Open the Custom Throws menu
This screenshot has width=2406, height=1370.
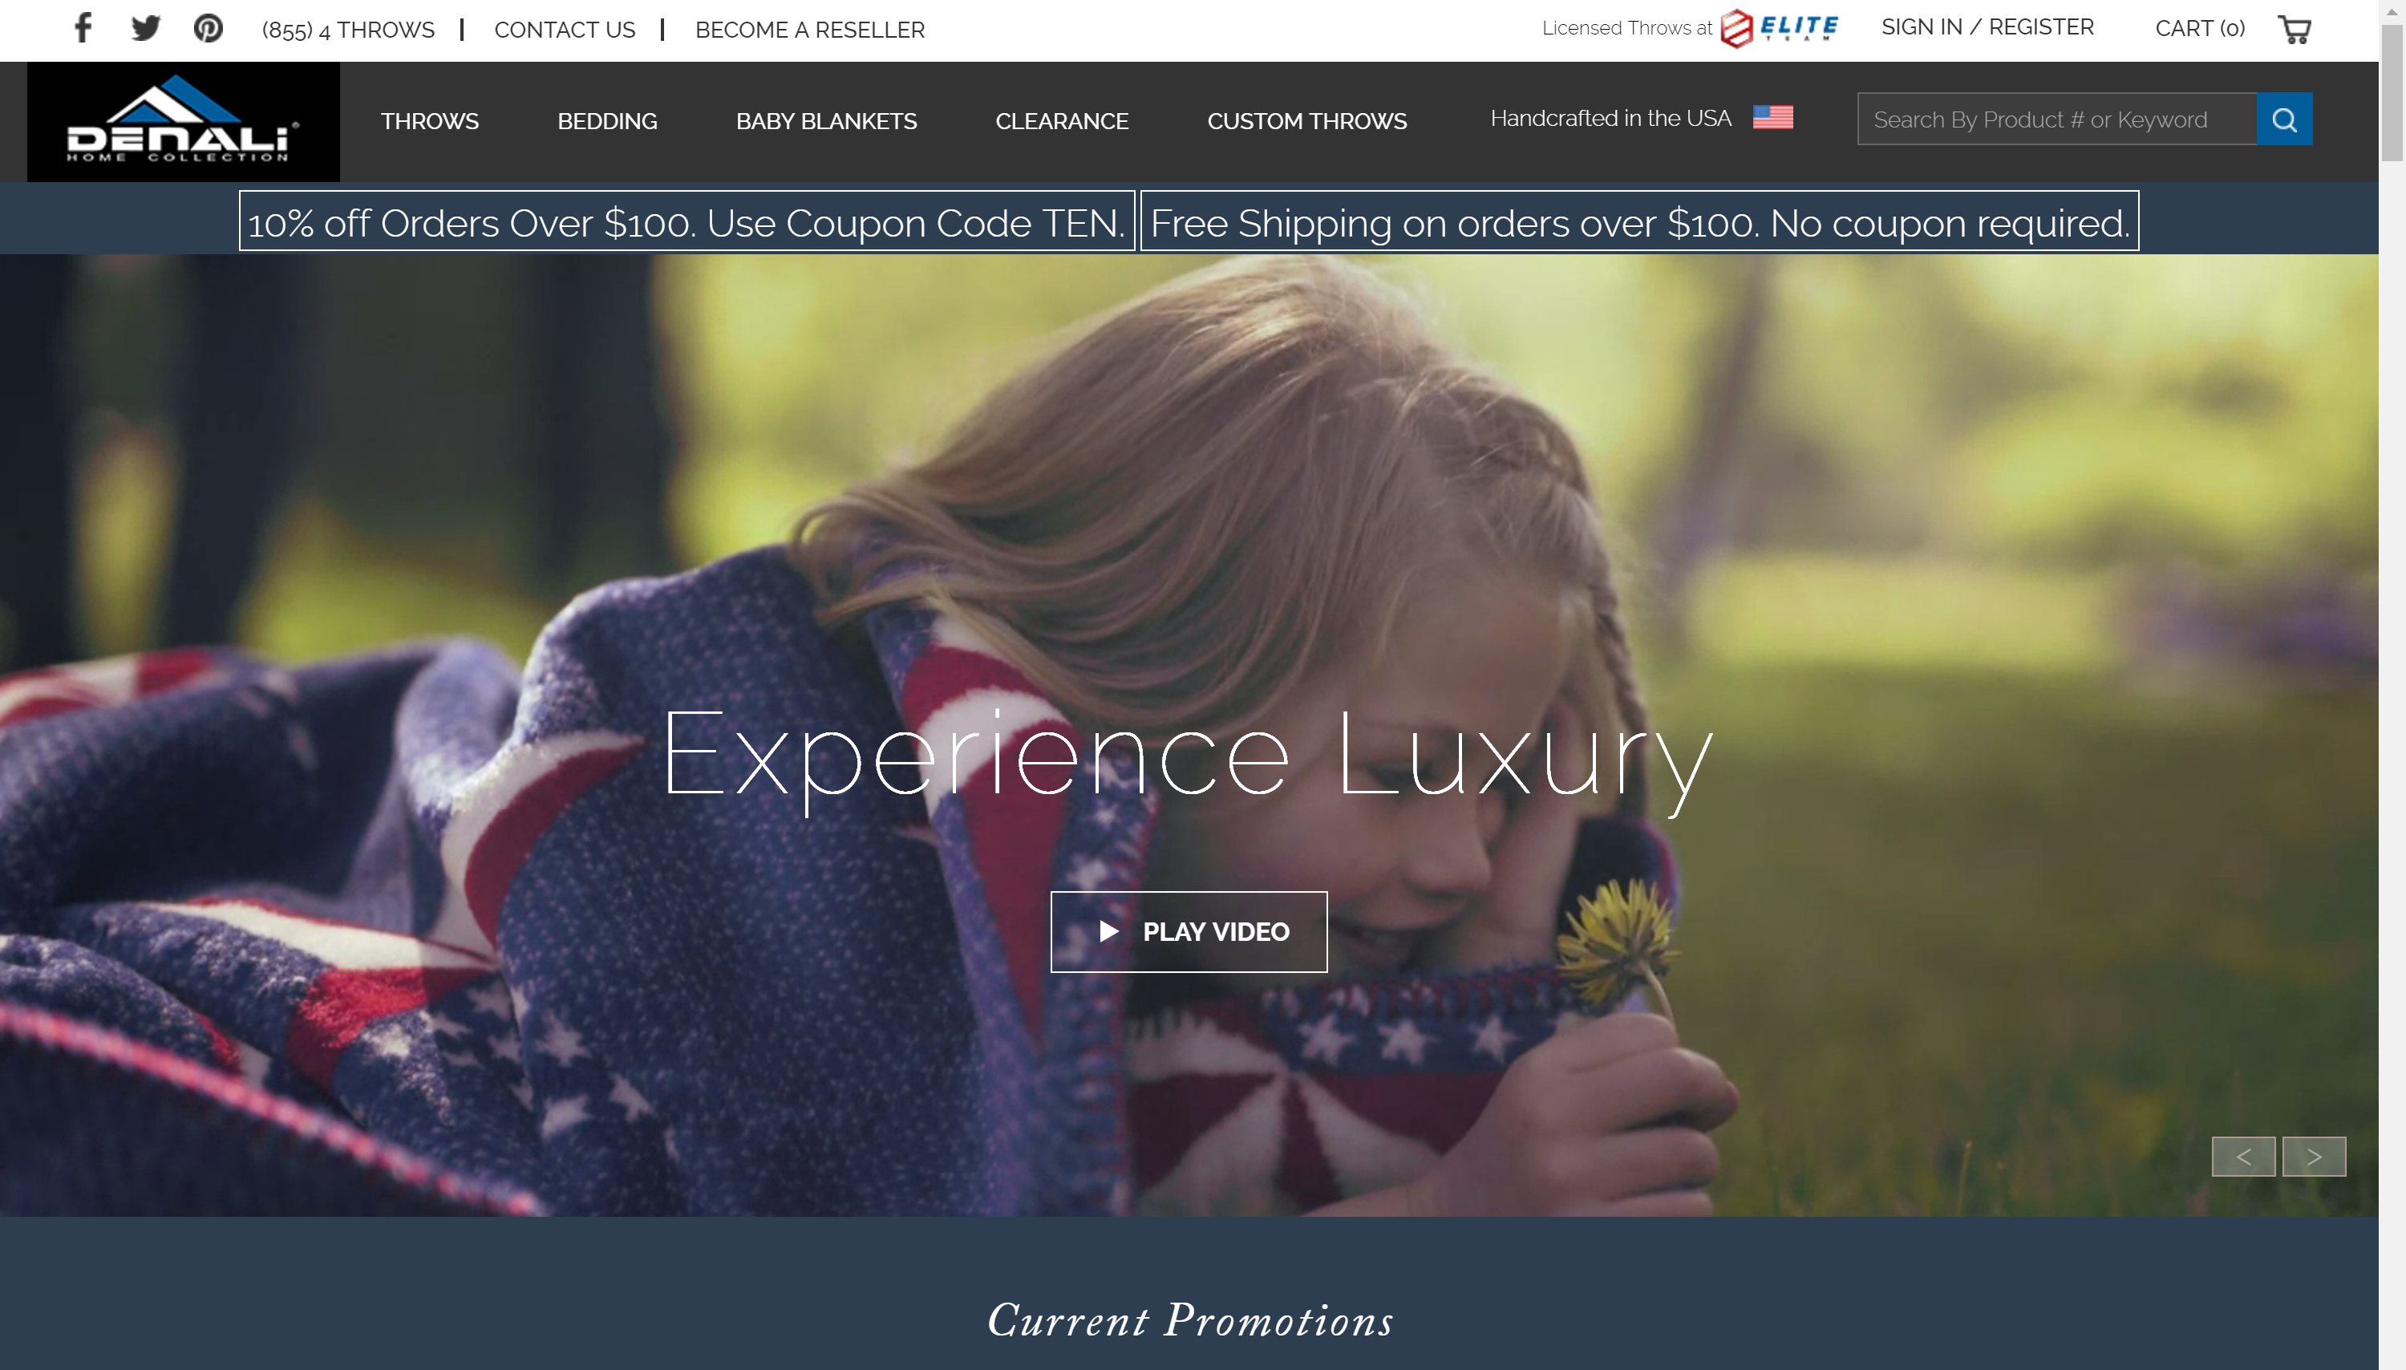coord(1306,121)
